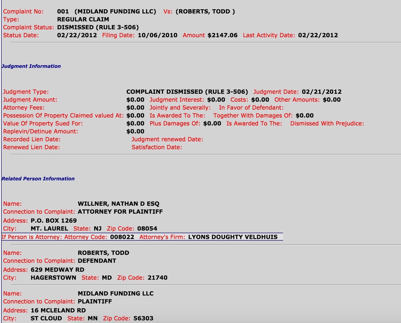Click the Recorded Lien Date label

coord(32,139)
